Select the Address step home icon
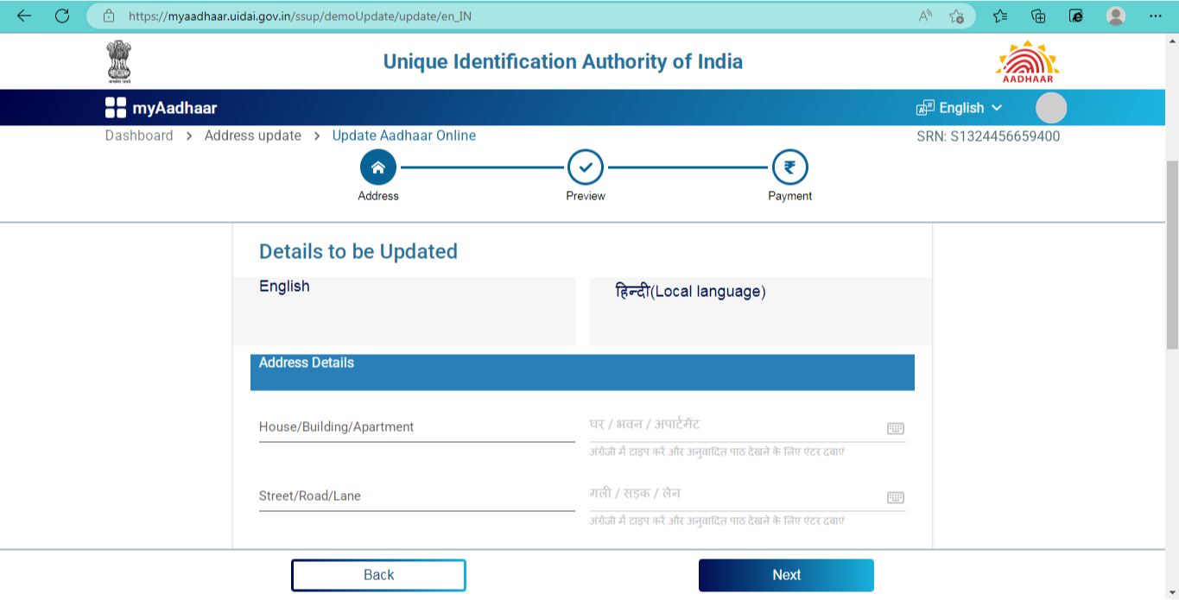The image size is (1179, 600). (377, 167)
